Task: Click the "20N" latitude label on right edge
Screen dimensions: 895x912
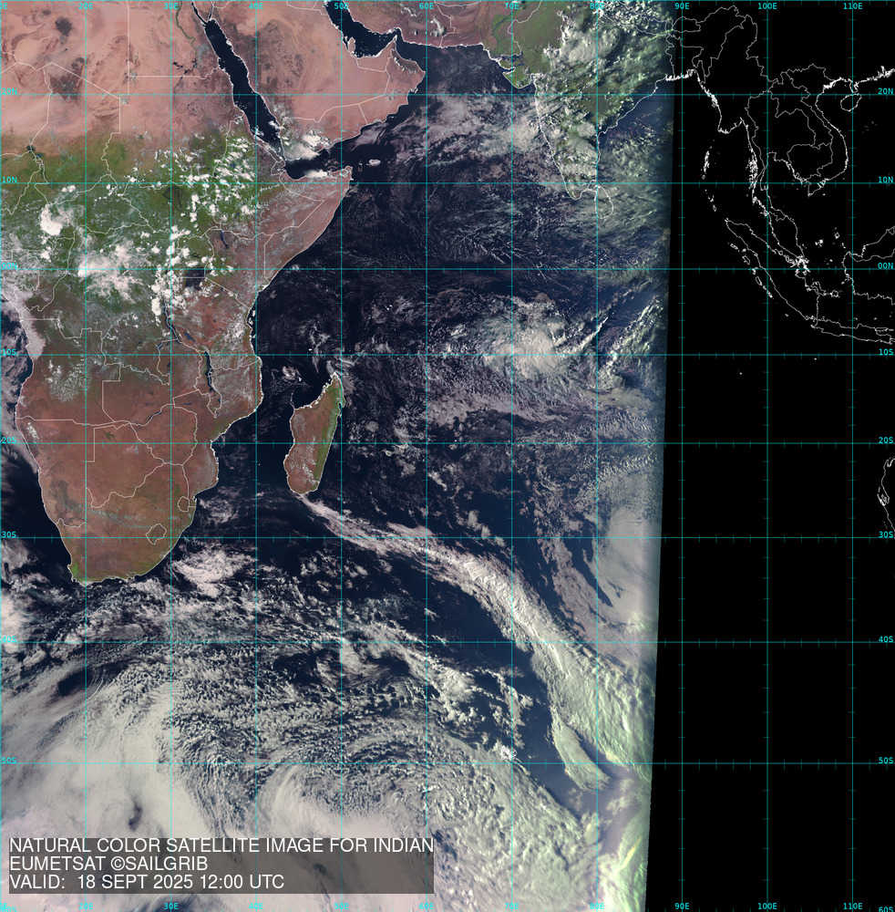Action: click(884, 91)
